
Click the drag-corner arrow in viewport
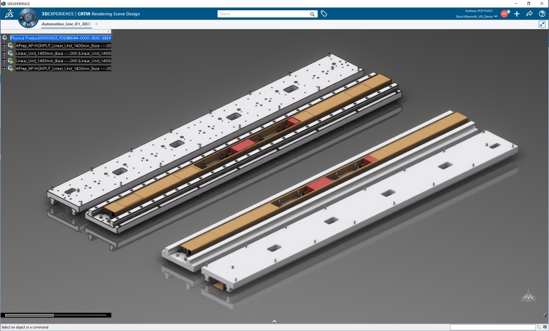545,314
